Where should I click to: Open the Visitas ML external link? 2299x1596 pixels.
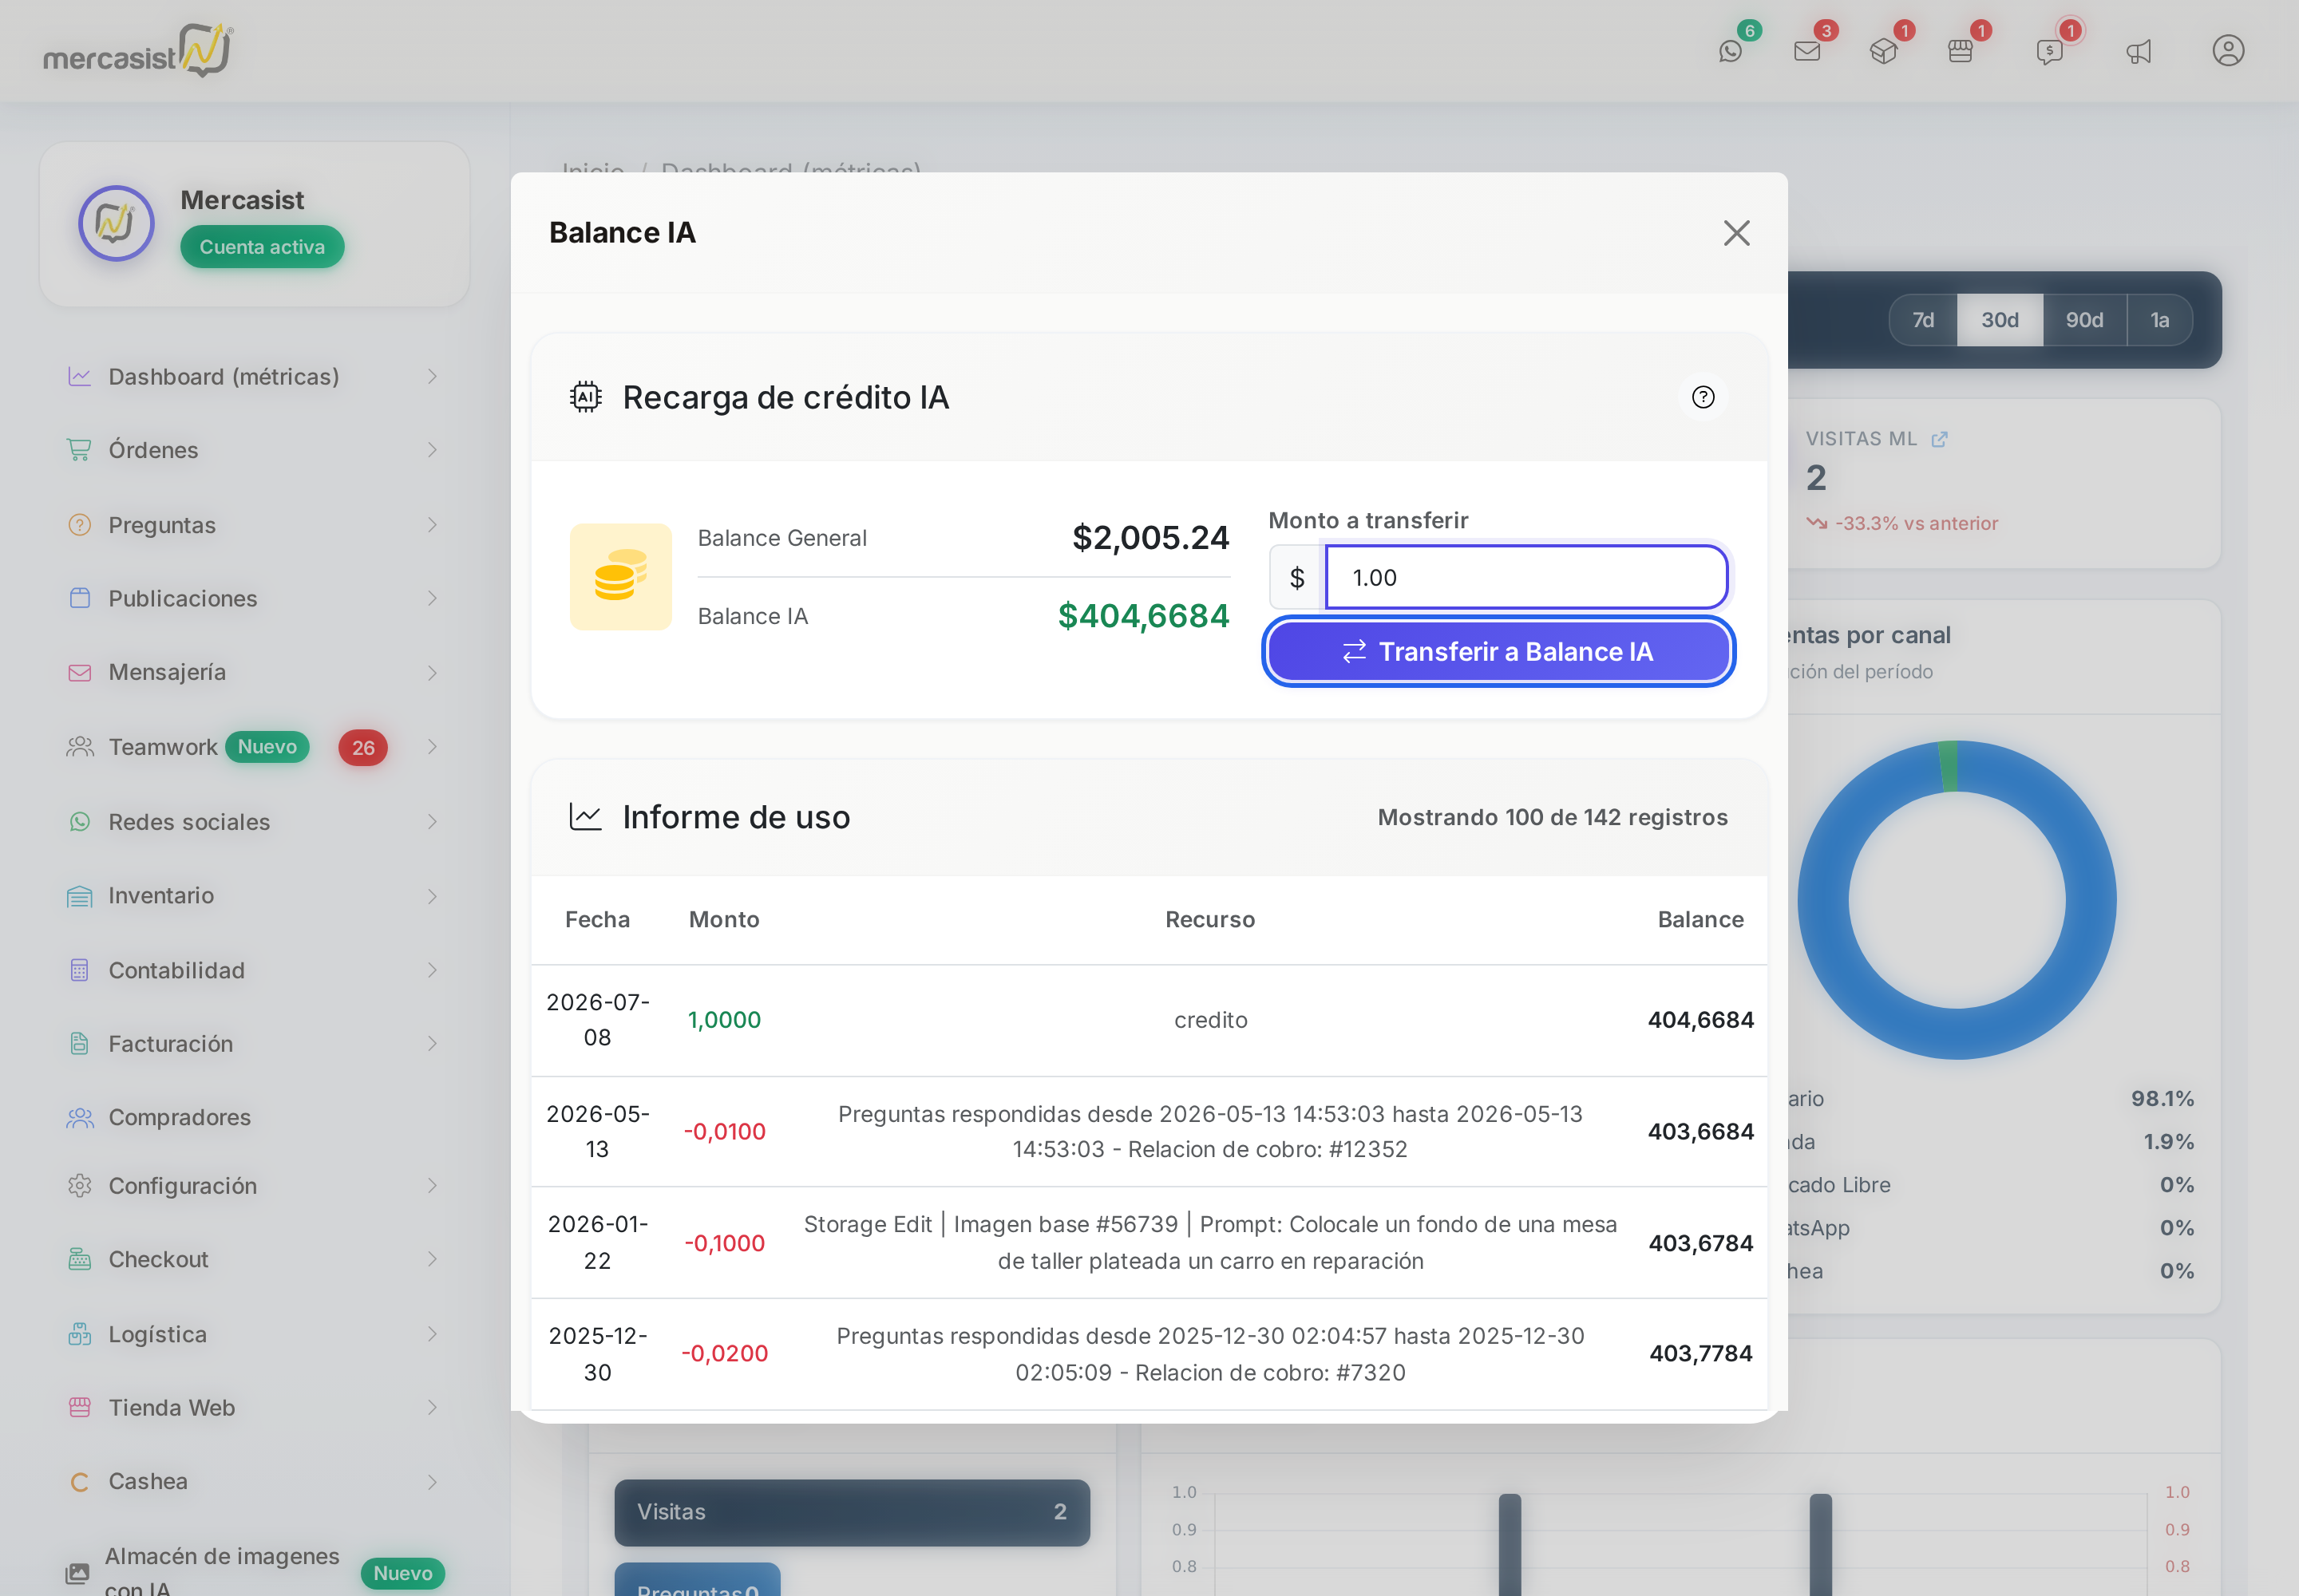[x=1939, y=439]
